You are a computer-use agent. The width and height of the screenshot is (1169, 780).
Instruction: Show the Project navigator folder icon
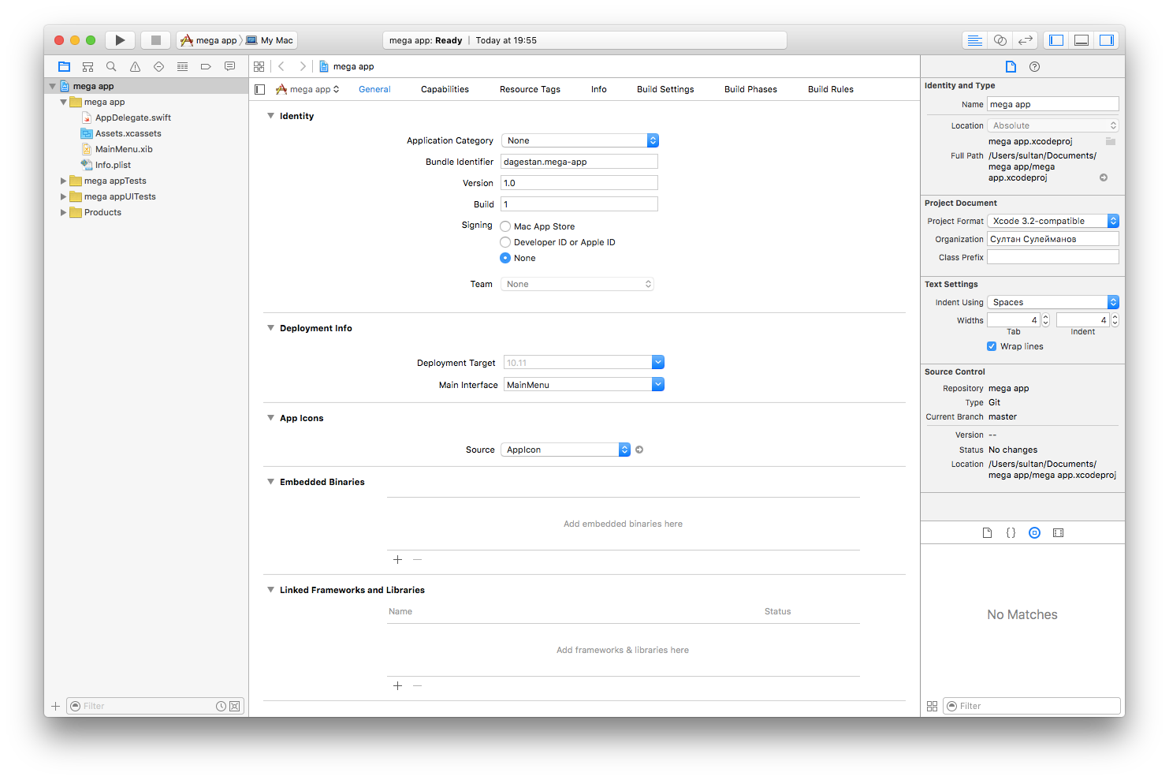point(65,67)
